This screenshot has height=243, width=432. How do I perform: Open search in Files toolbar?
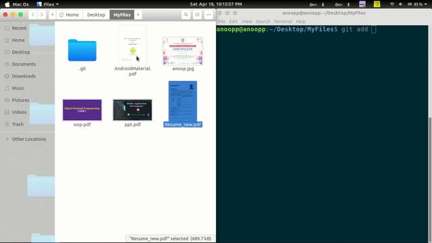tap(186, 15)
